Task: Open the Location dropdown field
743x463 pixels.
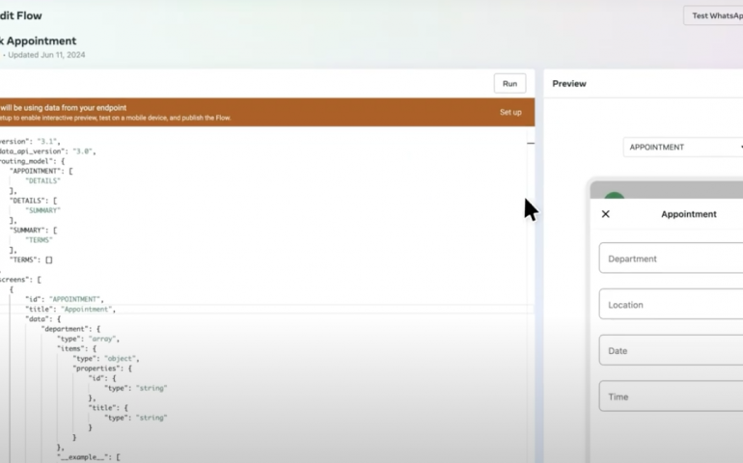Action: click(672, 305)
